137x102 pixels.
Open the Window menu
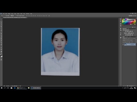(28, 14)
